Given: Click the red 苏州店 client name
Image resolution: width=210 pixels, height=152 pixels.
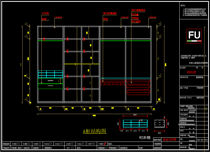Looking at the screenshot, I should (191, 72).
